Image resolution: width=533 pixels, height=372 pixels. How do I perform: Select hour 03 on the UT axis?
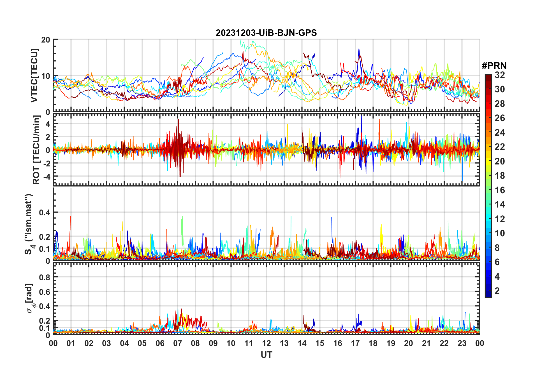[106, 343]
